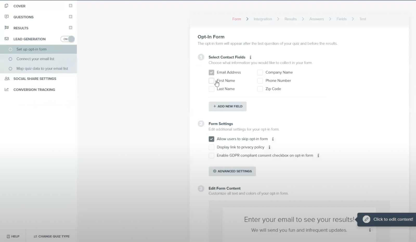Check the Zip Code checkbox
Screen dimensions: 416x242
tap(260, 89)
